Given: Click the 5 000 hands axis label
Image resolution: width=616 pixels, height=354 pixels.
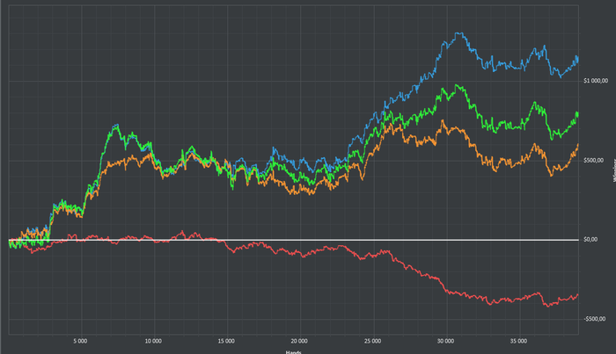Looking at the screenshot, I should [x=80, y=341].
